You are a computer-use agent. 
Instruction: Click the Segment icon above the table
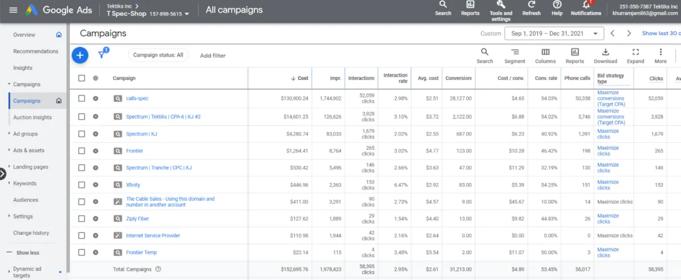tap(514, 53)
